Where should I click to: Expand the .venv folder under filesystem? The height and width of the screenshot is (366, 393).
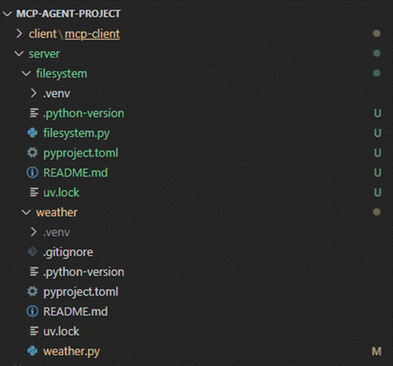(34, 93)
